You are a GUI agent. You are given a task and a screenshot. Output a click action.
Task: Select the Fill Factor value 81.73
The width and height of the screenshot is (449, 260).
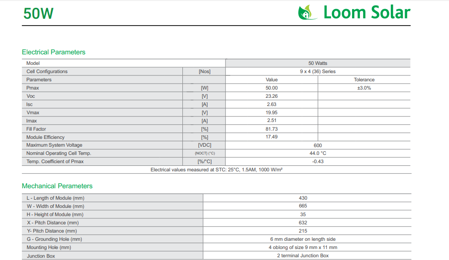click(x=272, y=129)
